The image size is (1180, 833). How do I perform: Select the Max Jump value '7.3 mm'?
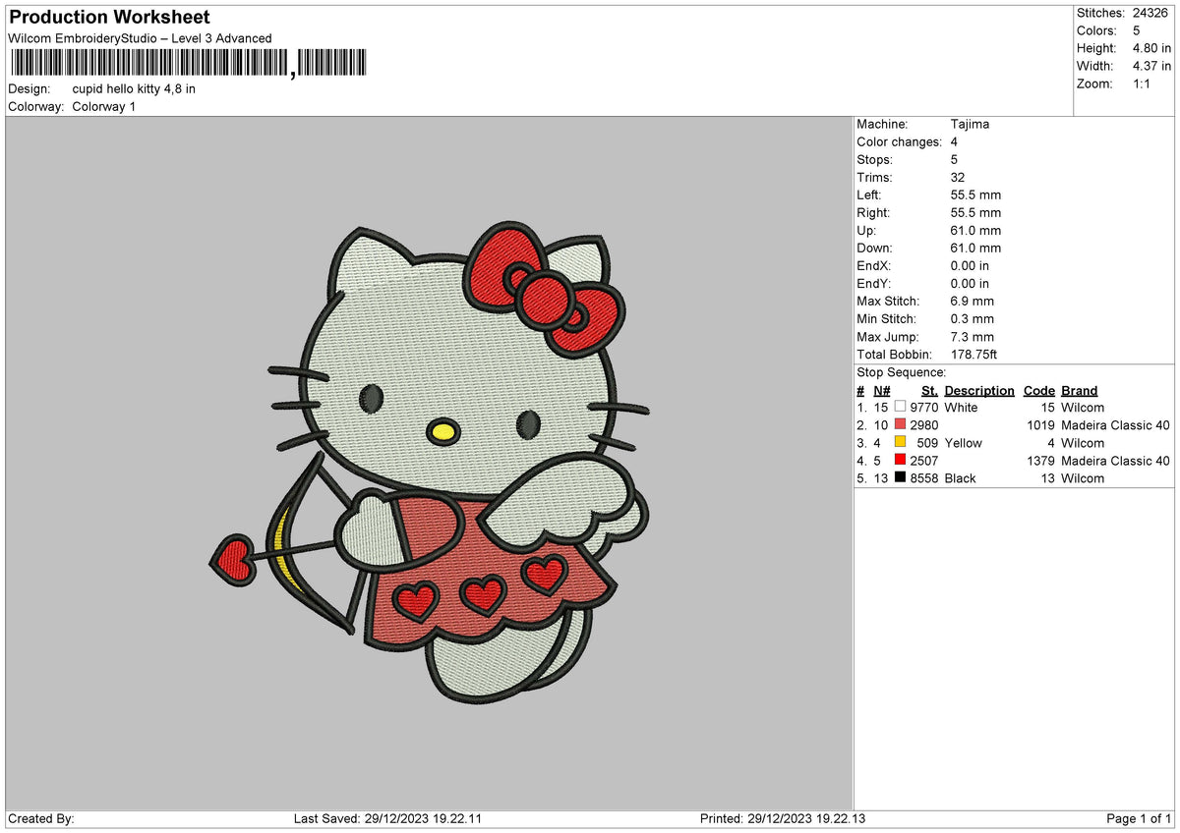click(x=973, y=336)
